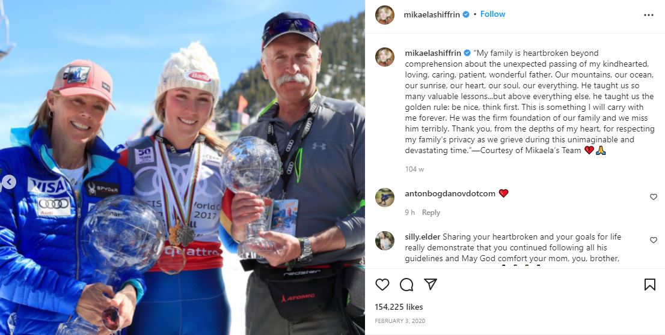The width and height of the screenshot is (665, 335).
Task: Open antonbogdanovdotcom's profile avatar
Action: click(x=385, y=198)
